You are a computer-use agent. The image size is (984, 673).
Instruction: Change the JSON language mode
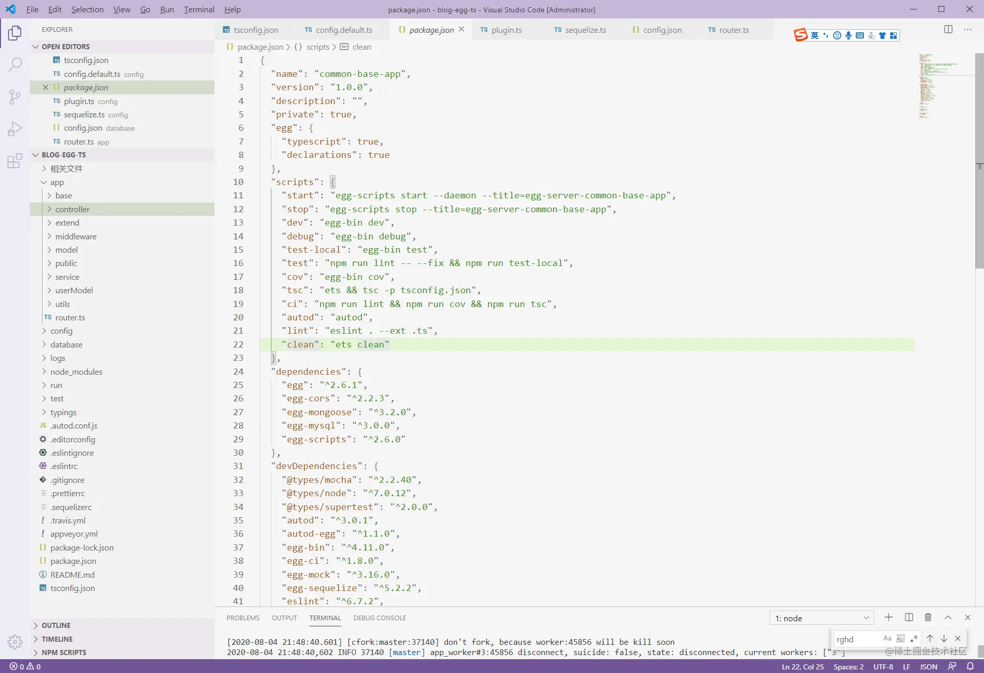[929, 666]
